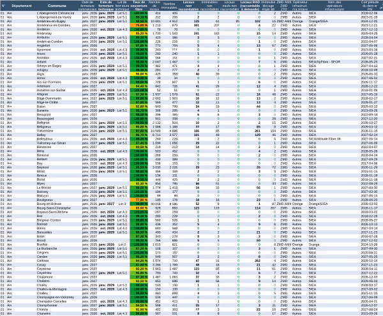The image size is (383, 316).
Task: Select the Date de fermeture technique header
Action: 105,5
